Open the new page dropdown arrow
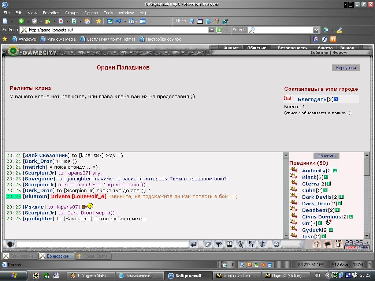The width and height of the screenshot is (375, 281). 11,22
